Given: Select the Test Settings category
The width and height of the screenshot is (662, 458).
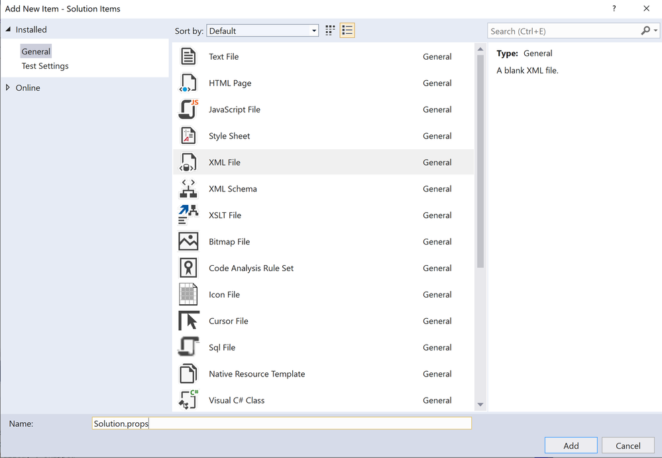Looking at the screenshot, I should pos(45,66).
